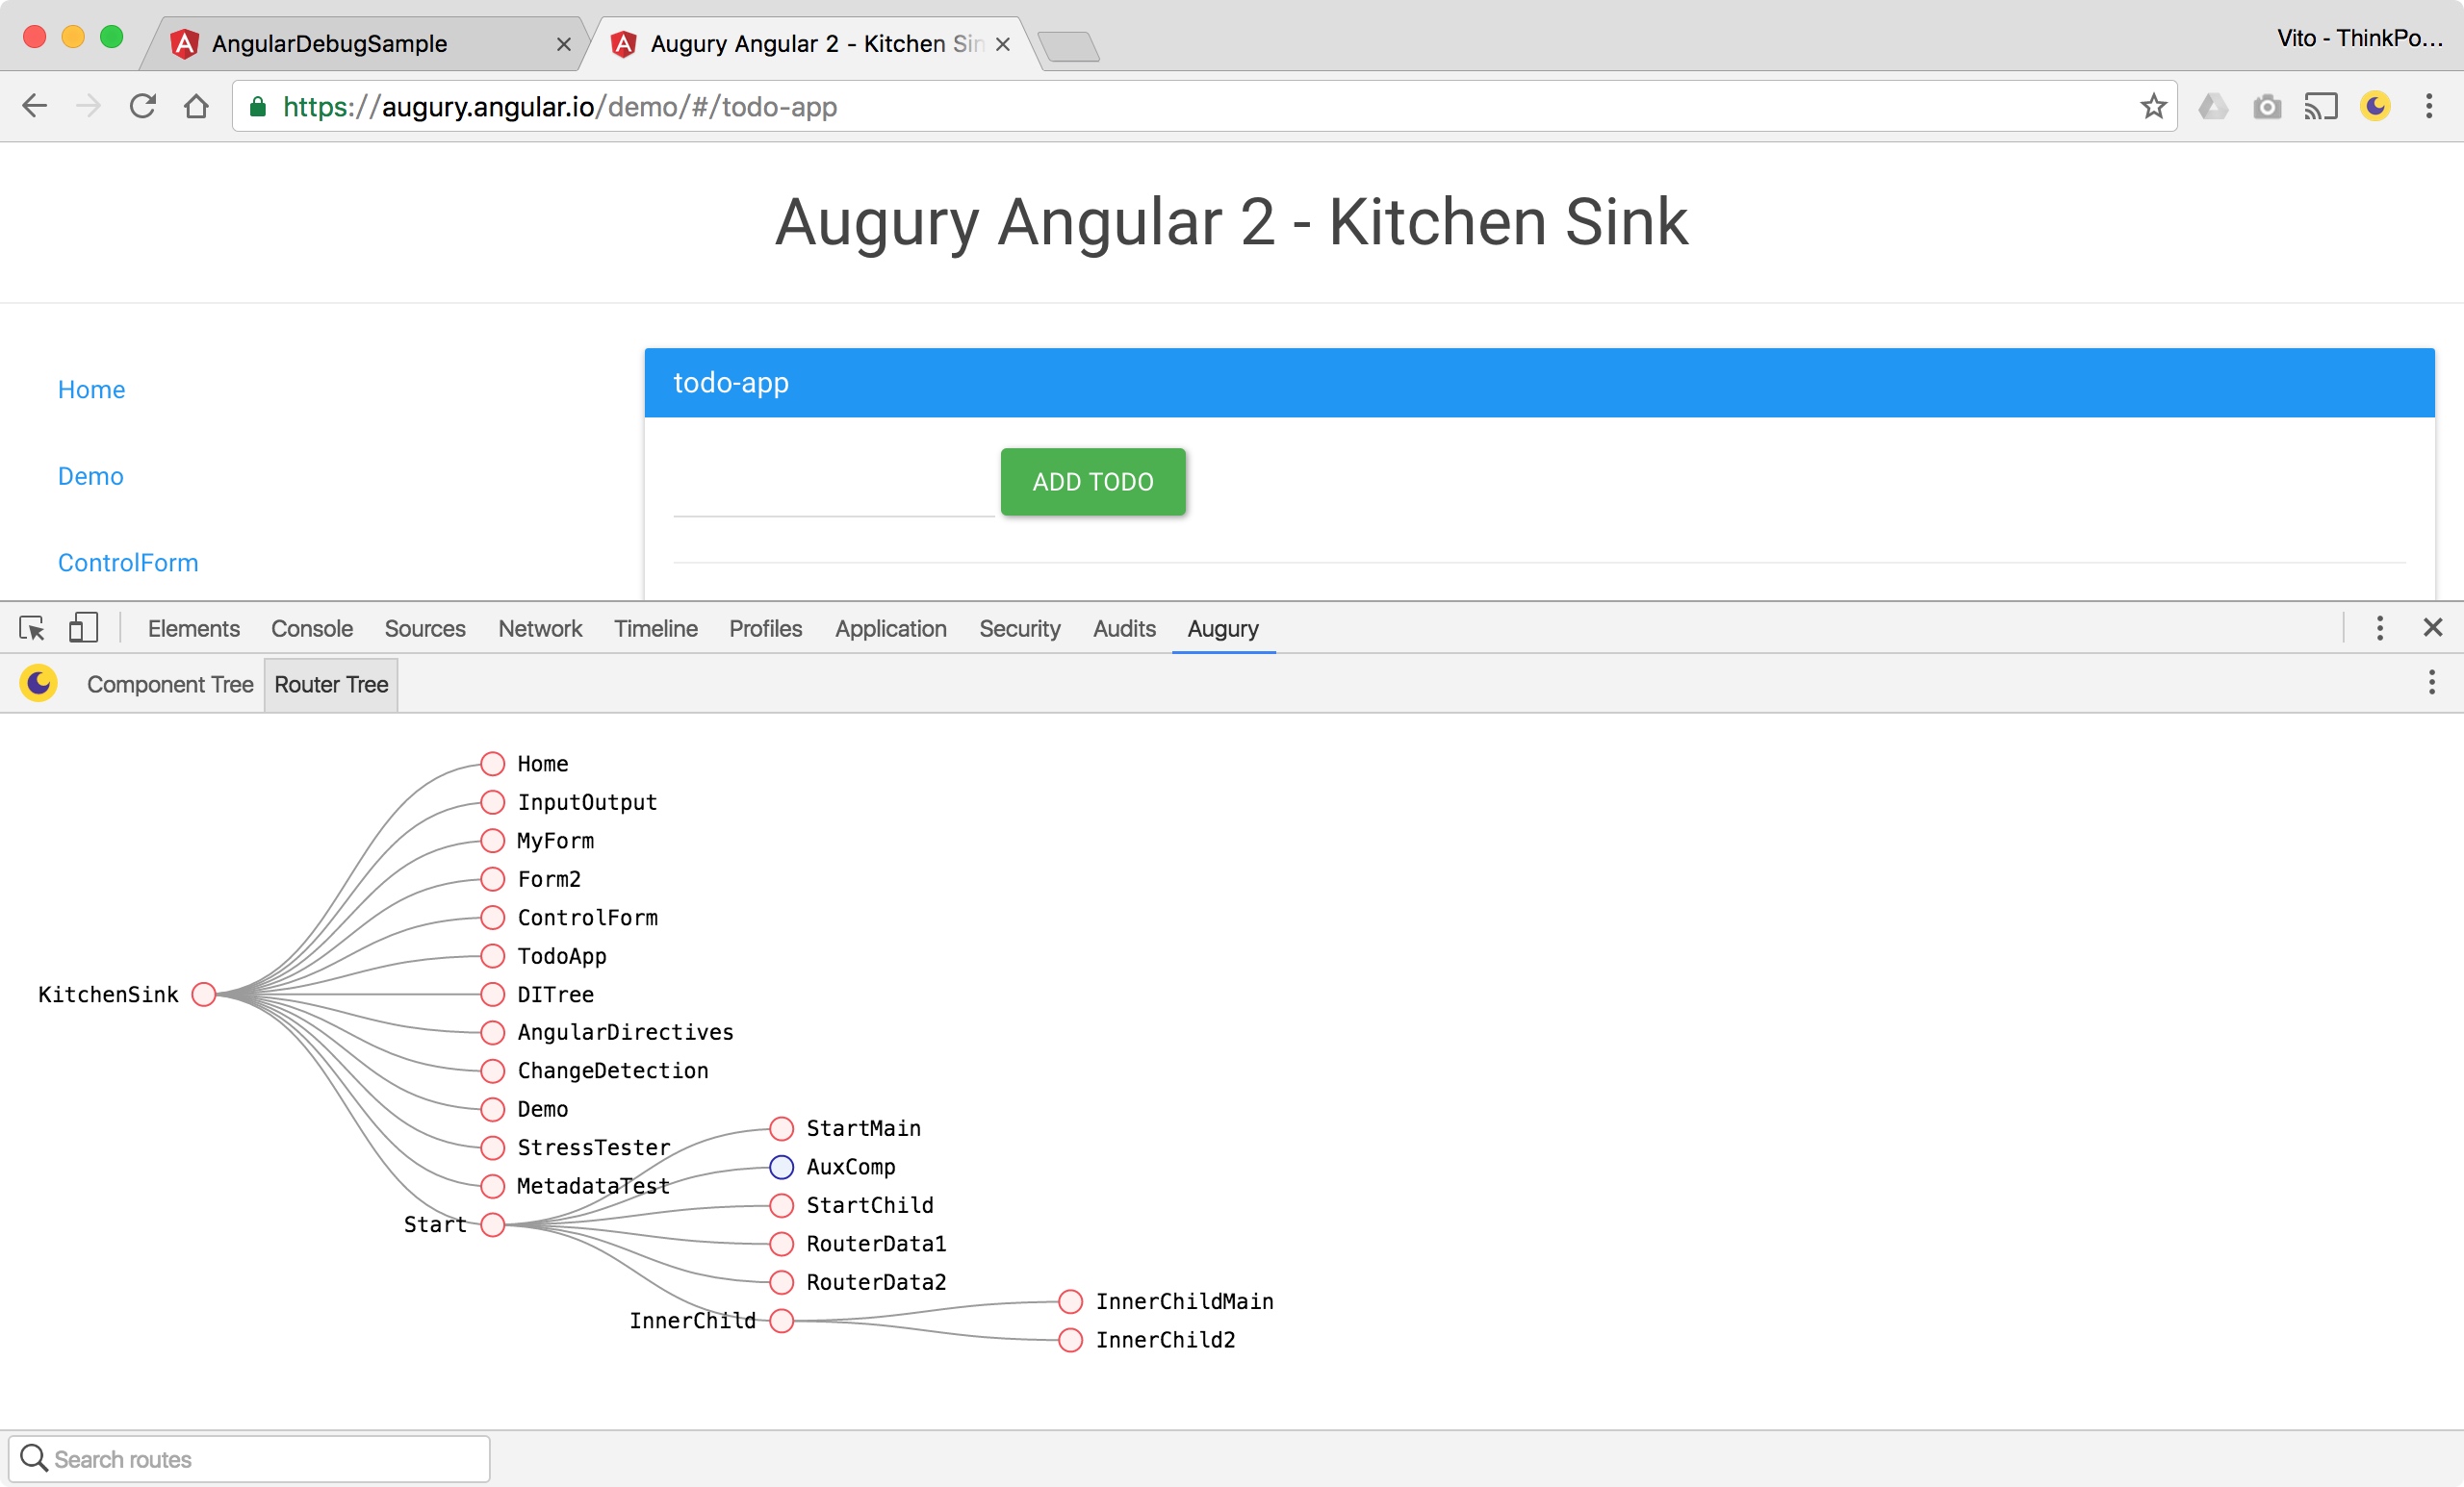
Task: Click the browser back arrow
Action: click(x=35, y=106)
